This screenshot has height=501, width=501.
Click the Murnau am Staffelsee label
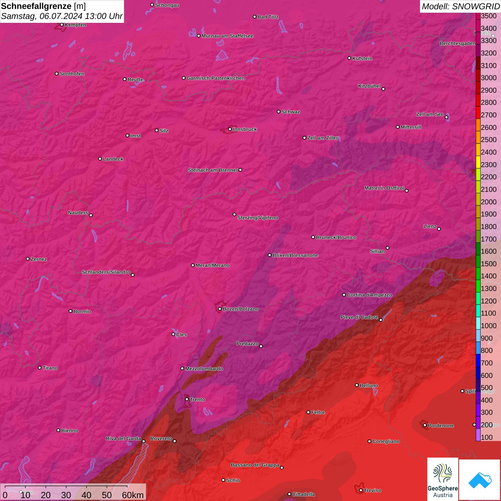(x=228, y=36)
